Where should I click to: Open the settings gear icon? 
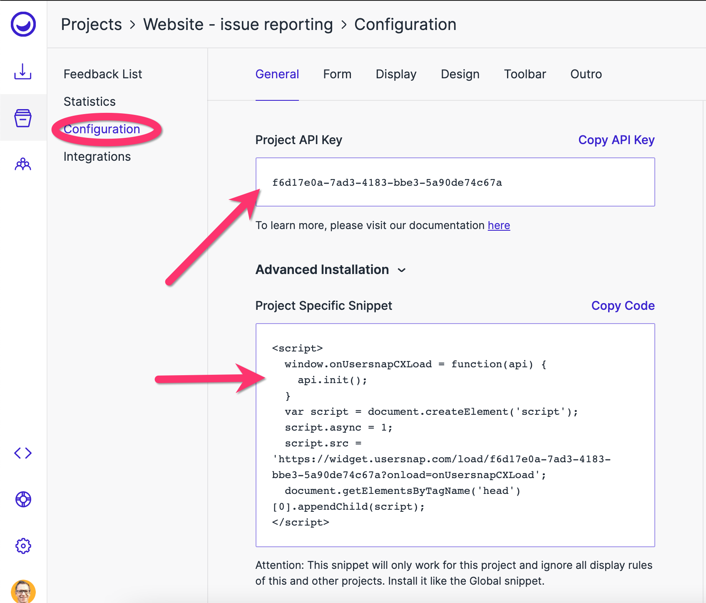click(23, 546)
